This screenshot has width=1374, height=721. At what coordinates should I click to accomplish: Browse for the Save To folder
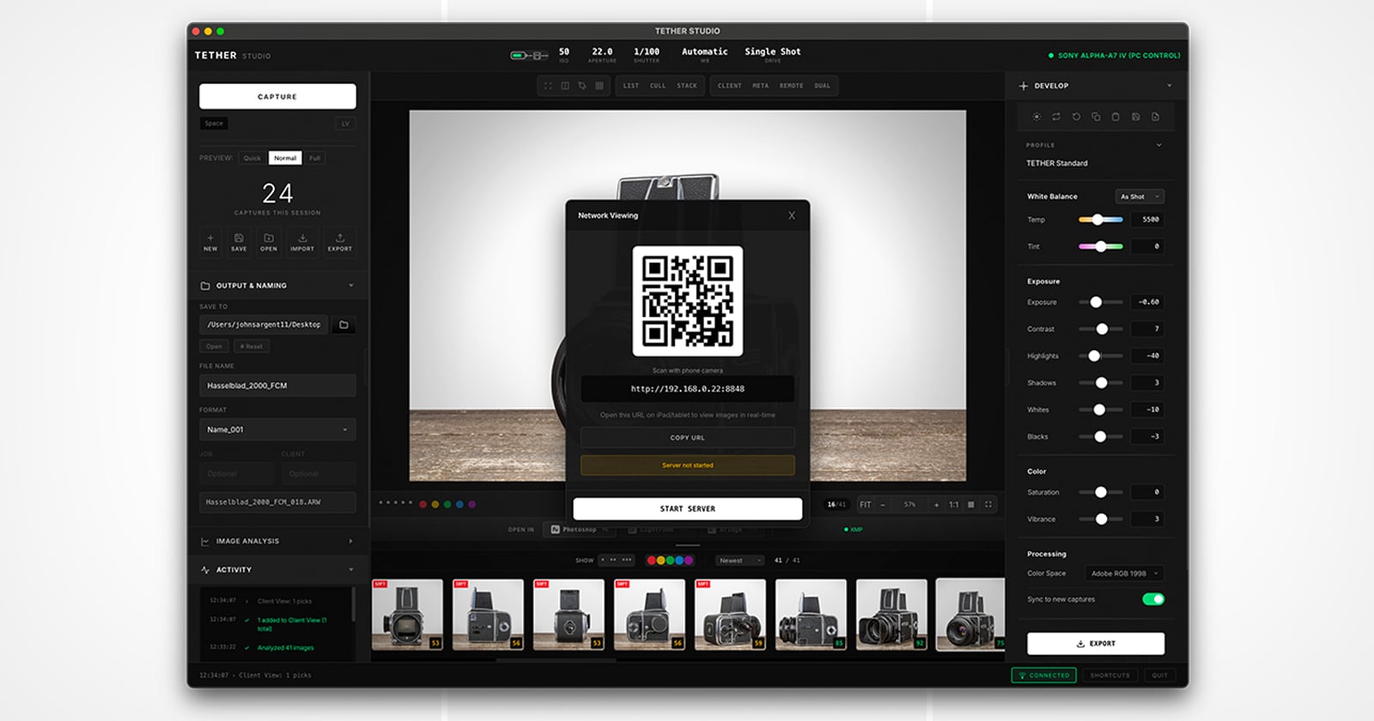(343, 324)
